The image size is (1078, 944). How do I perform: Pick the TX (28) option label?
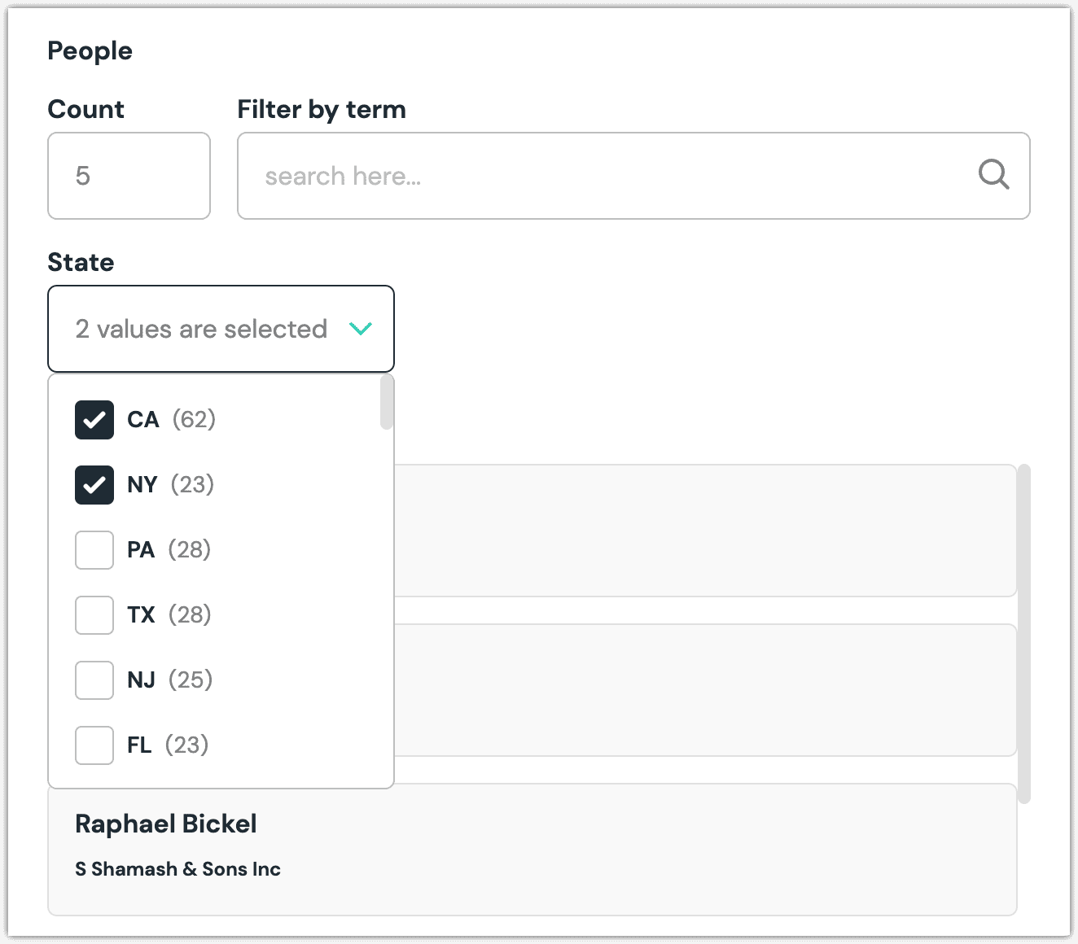(x=169, y=615)
